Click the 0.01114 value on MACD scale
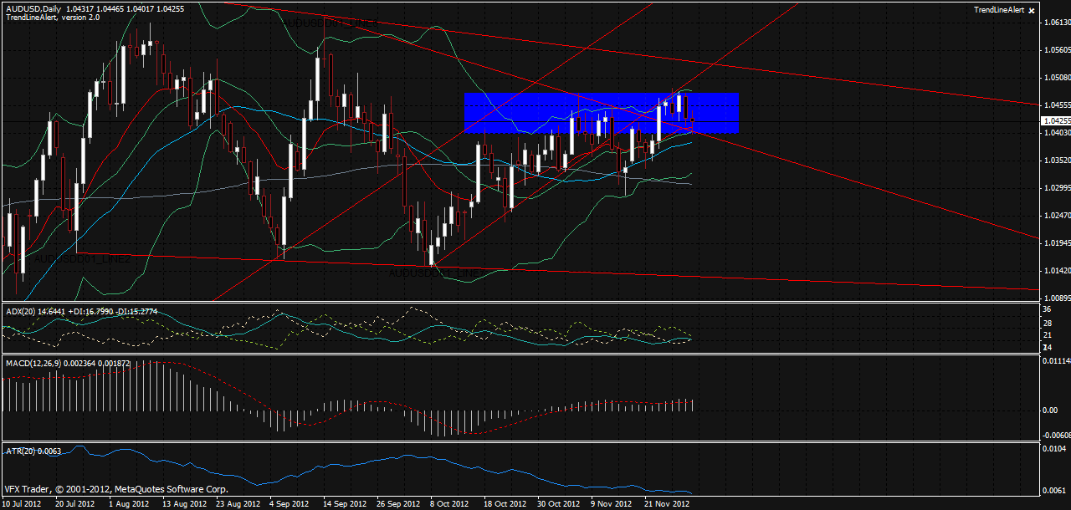 pyautogui.click(x=1053, y=360)
